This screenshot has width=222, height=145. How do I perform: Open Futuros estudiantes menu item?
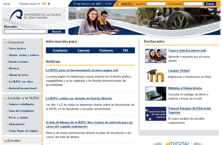(22, 104)
